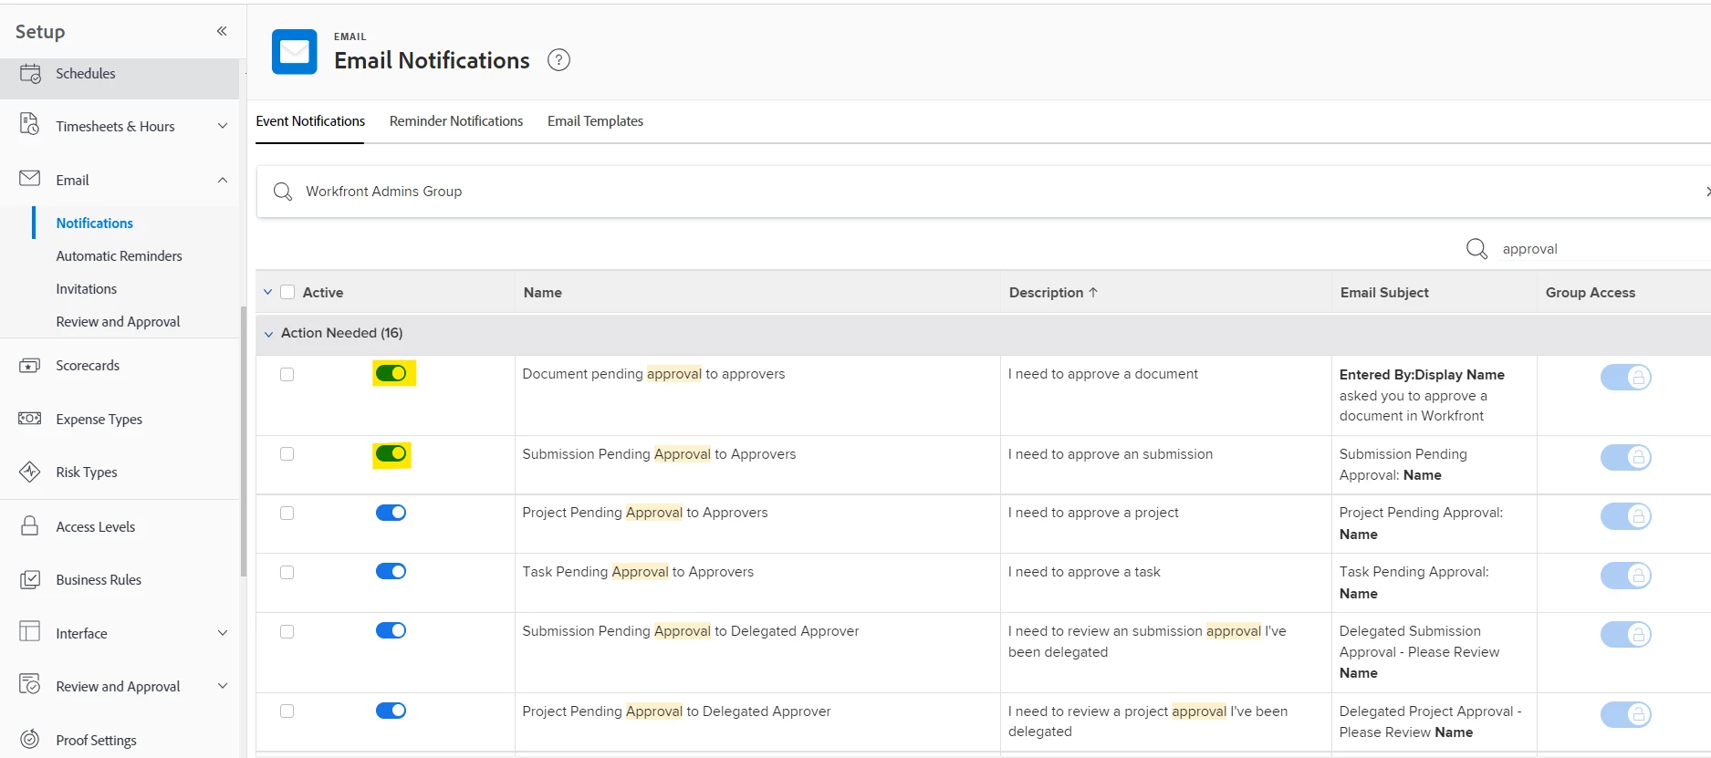The height and width of the screenshot is (758, 1711).
Task: Toggle off Document pending approval notification
Action: (391, 373)
